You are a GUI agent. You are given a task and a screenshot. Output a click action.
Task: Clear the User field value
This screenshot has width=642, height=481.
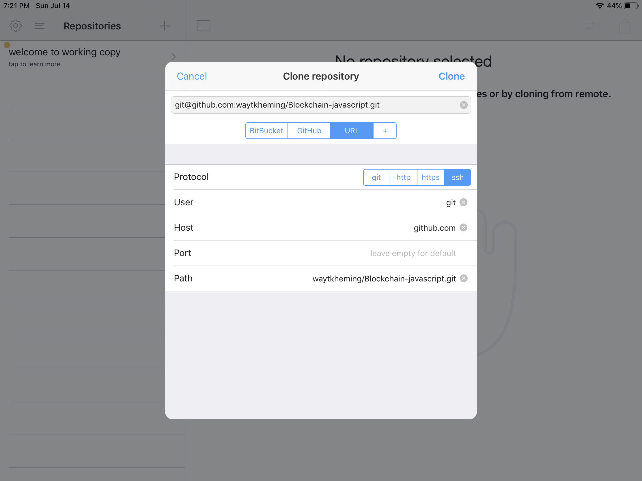[x=464, y=202]
